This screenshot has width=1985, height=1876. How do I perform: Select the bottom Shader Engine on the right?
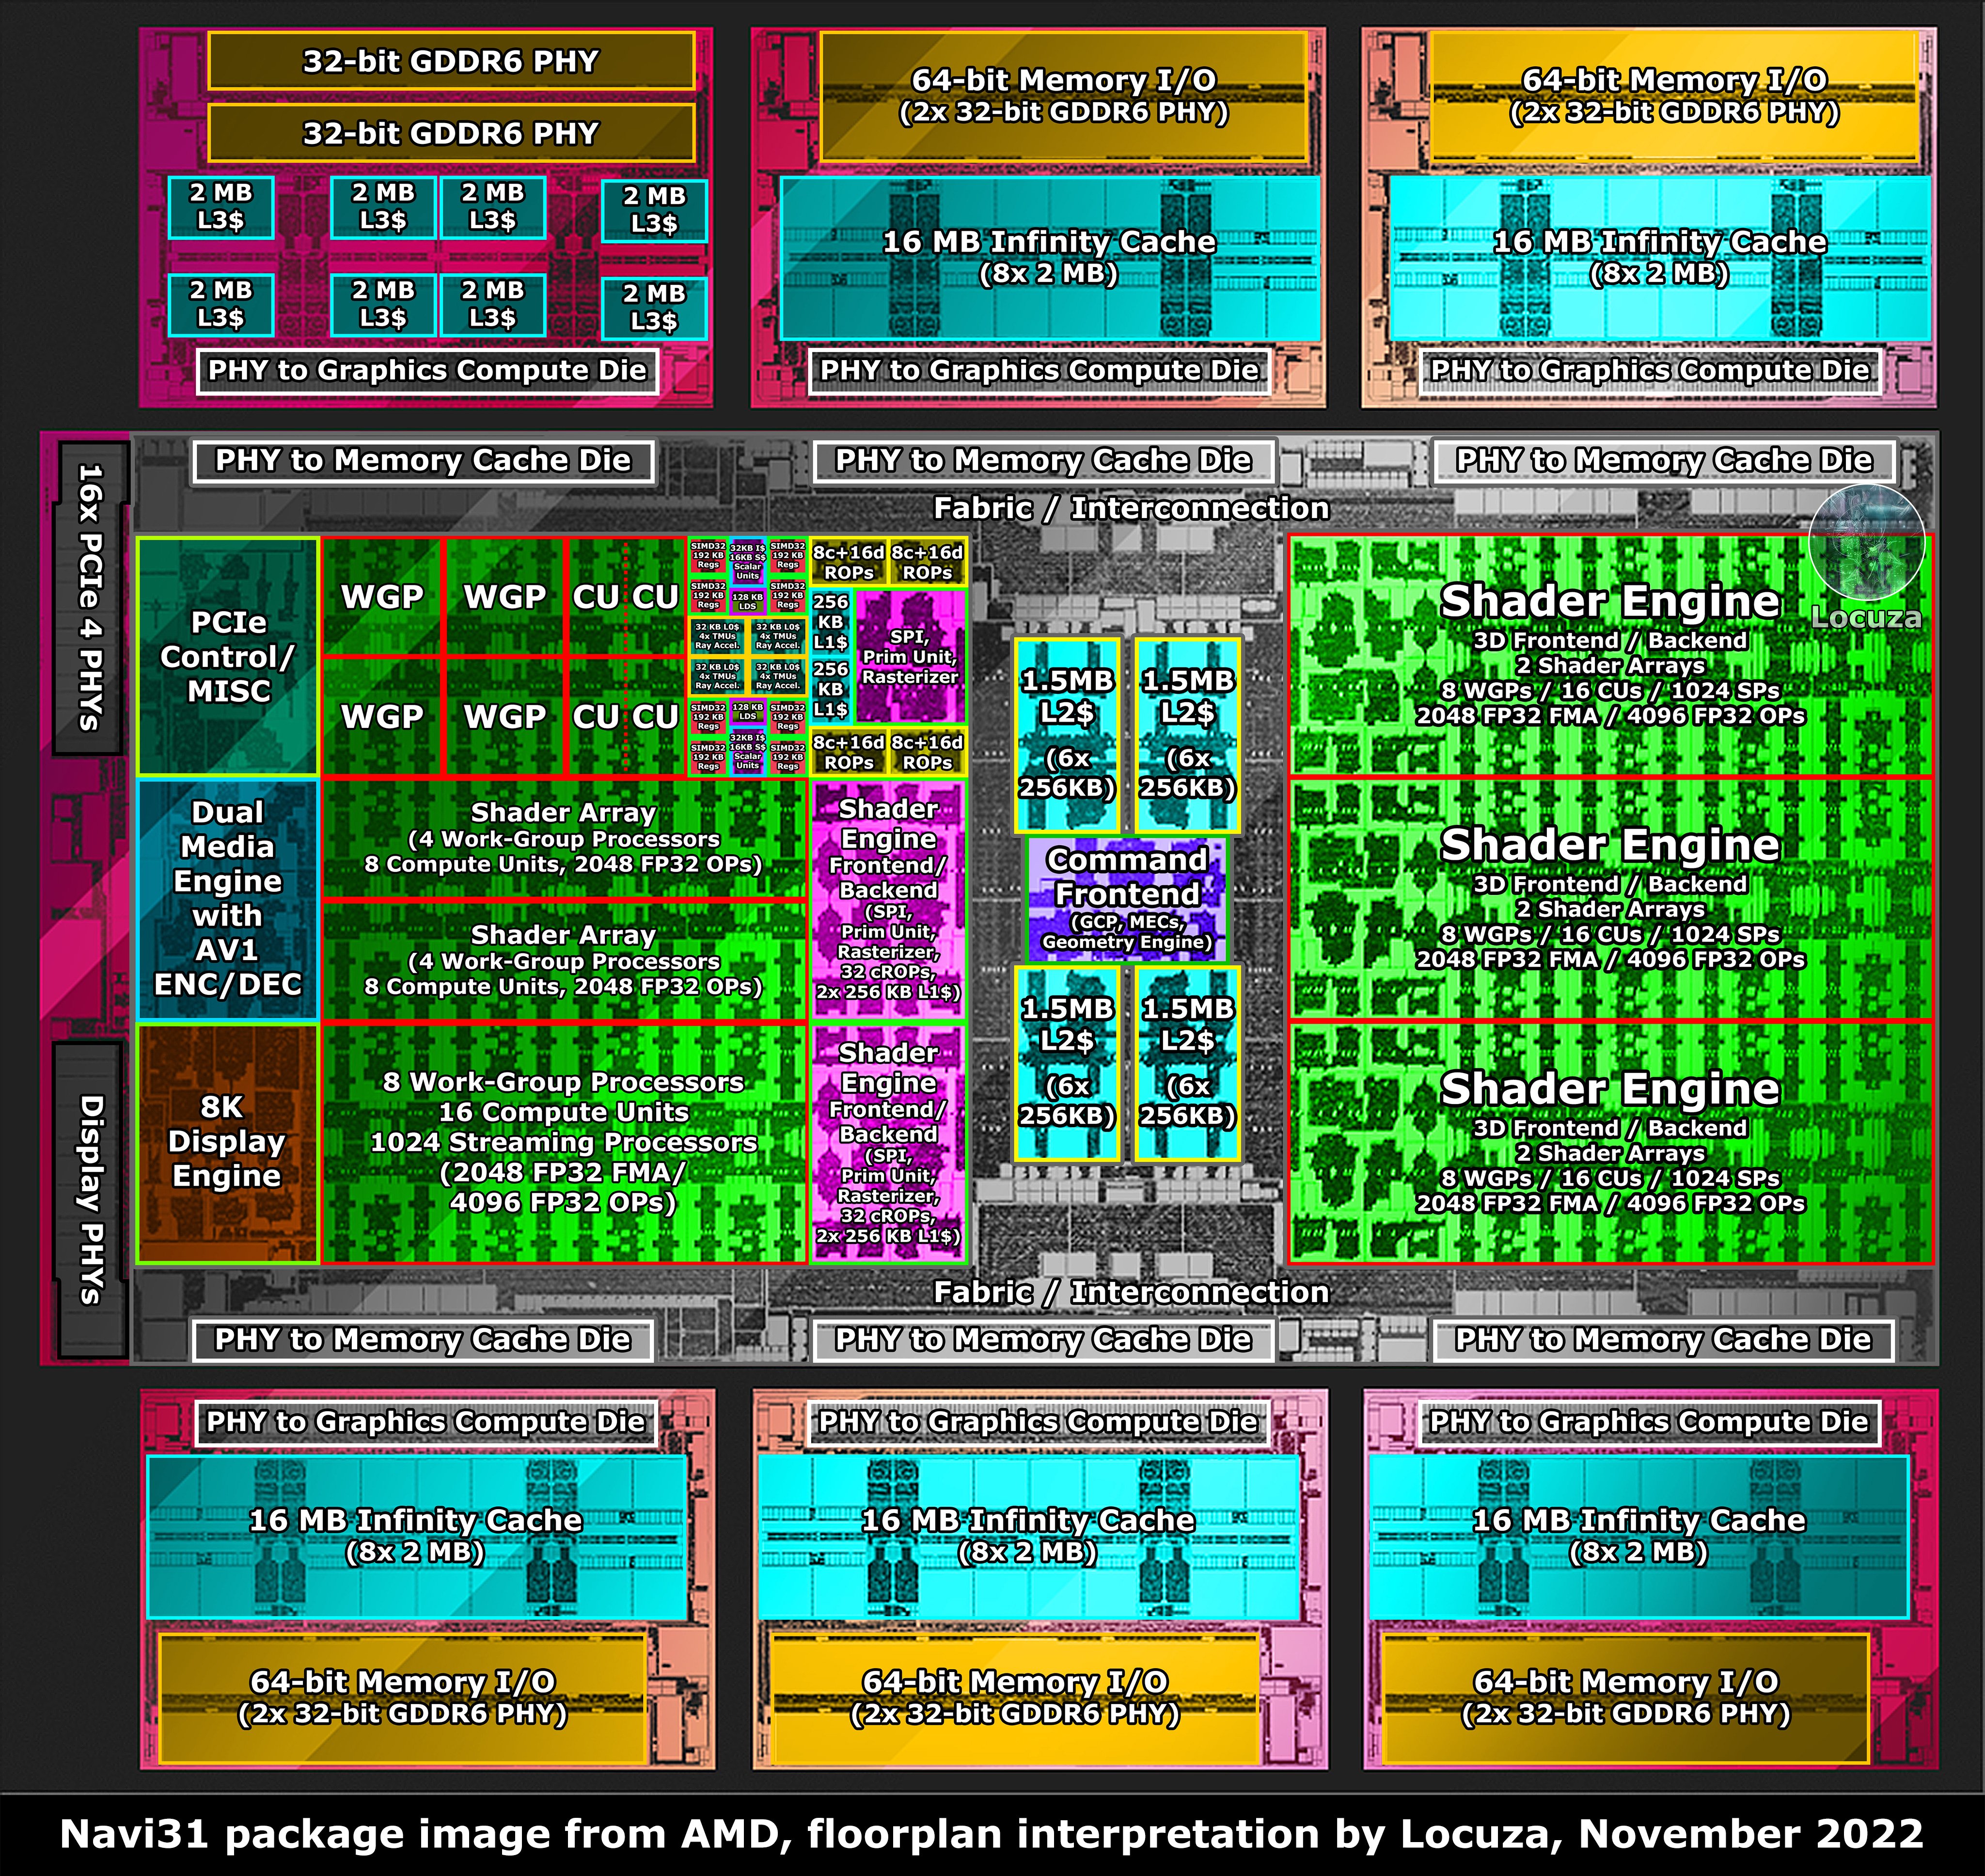click(x=1610, y=1143)
